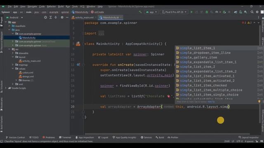
Task: Open the Logcat tool window
Action: coord(103,137)
